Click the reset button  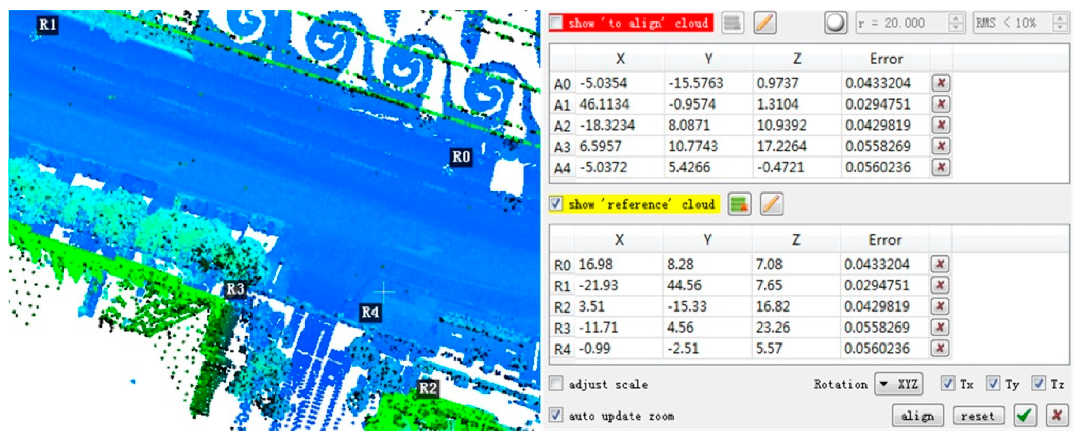pos(978,416)
